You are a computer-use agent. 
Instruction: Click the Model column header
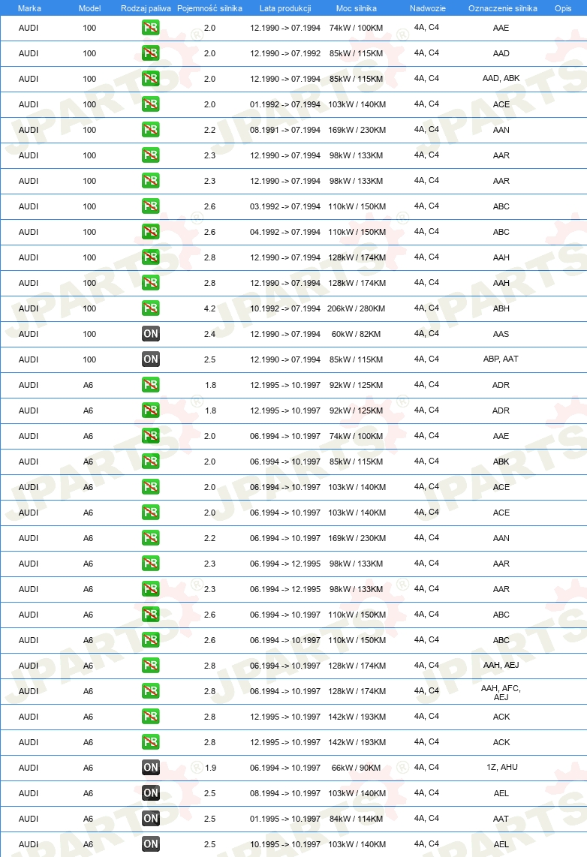(89, 8)
